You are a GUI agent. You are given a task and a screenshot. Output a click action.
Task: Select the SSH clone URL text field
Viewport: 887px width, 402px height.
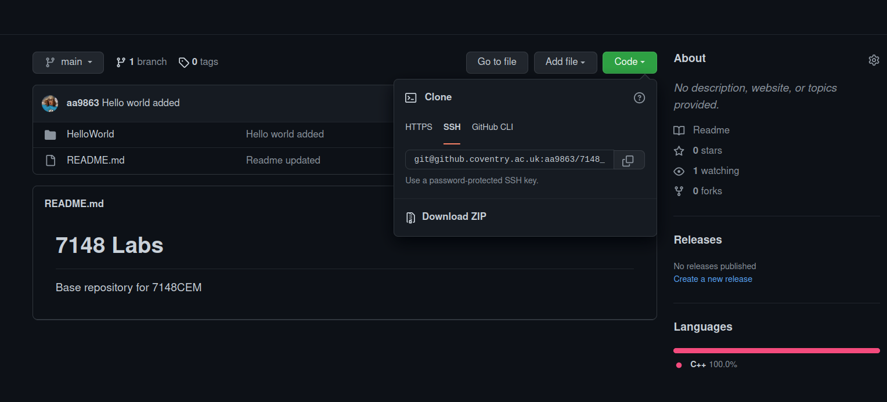click(x=509, y=160)
